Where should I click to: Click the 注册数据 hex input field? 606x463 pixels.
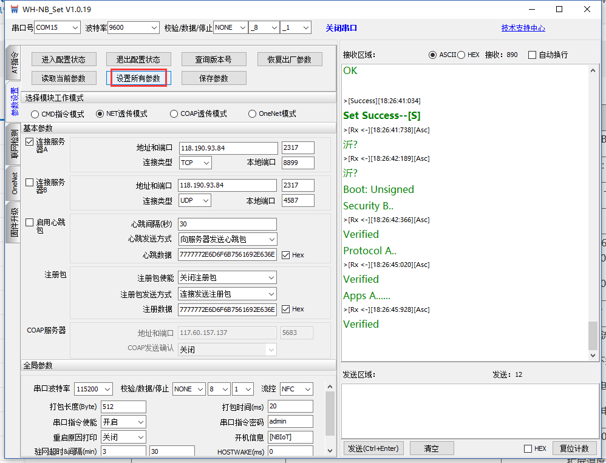pos(228,309)
